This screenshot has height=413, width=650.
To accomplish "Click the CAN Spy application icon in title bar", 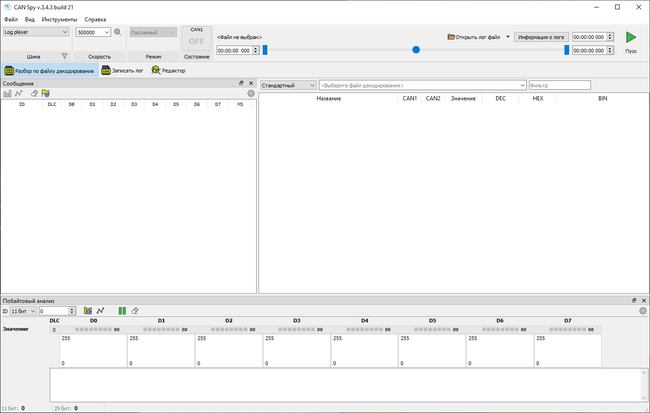I will [x=7, y=7].
